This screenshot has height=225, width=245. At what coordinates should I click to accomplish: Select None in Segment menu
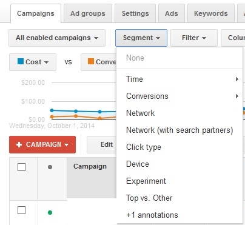coord(180,58)
